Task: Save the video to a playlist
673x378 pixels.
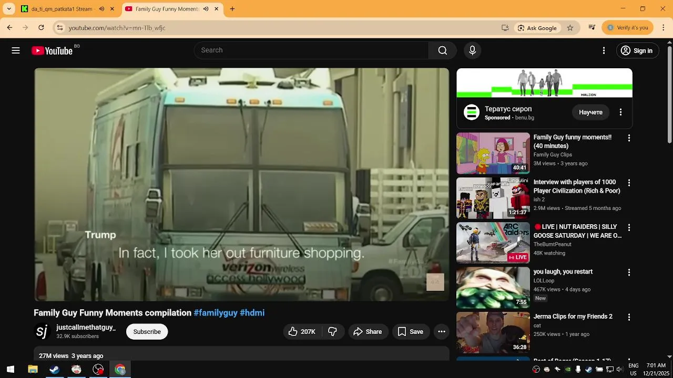Action: [x=410, y=331]
